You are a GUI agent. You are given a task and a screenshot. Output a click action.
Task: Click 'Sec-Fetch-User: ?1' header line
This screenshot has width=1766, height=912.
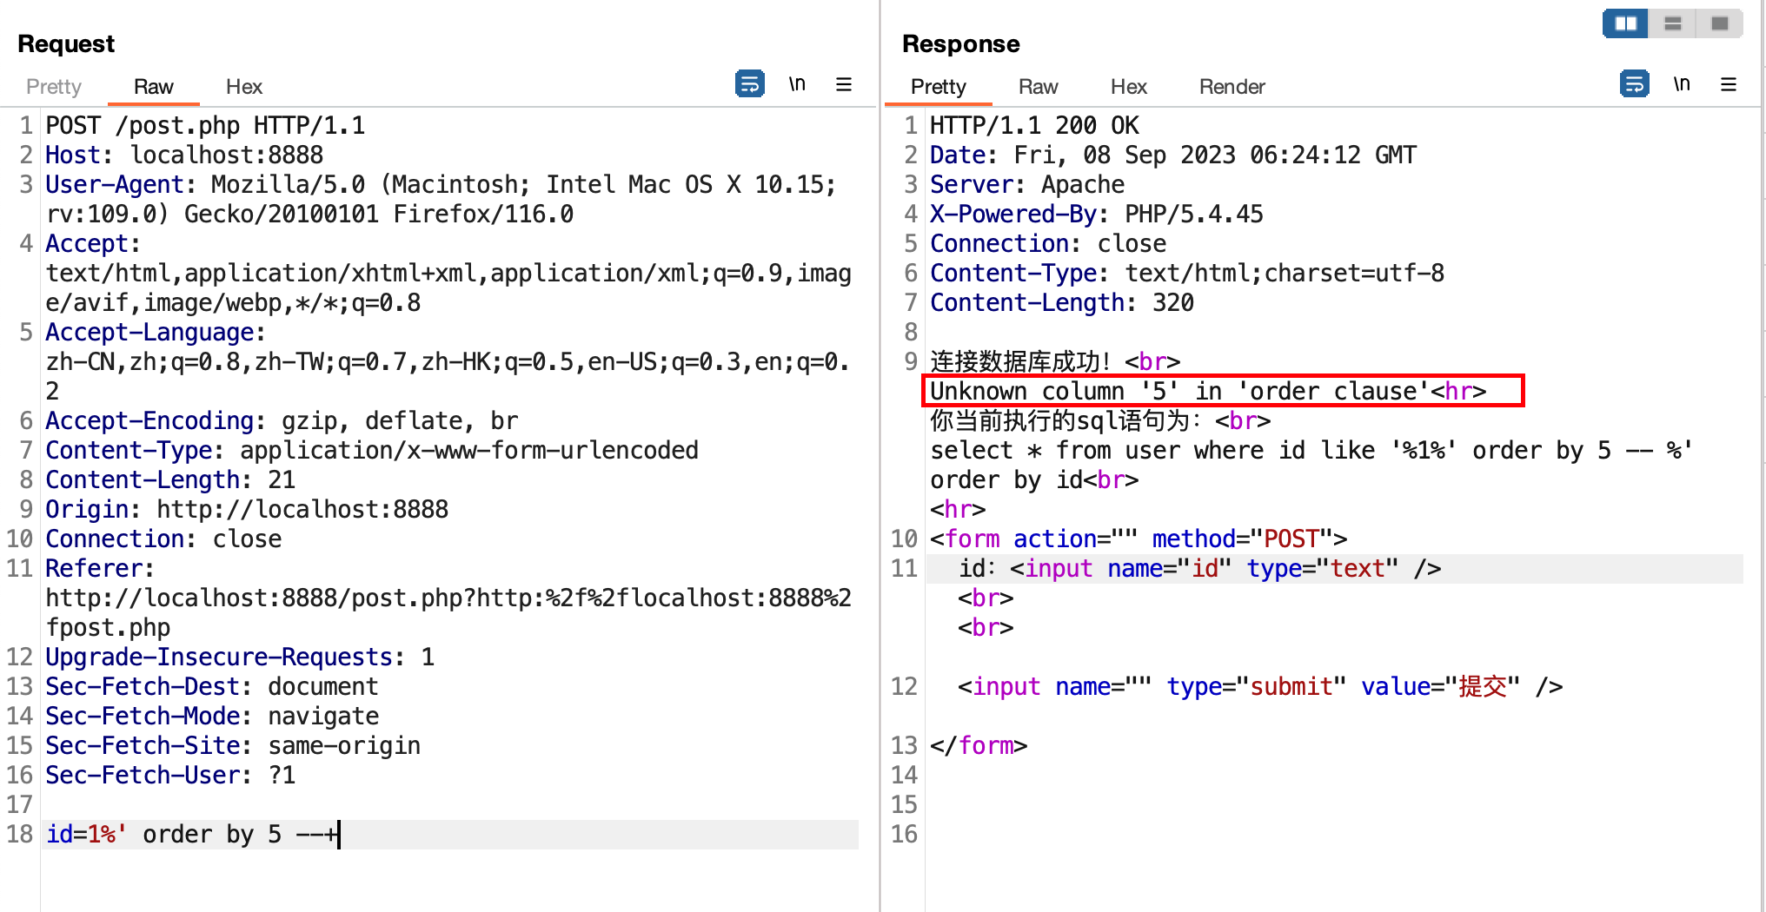[x=170, y=776]
